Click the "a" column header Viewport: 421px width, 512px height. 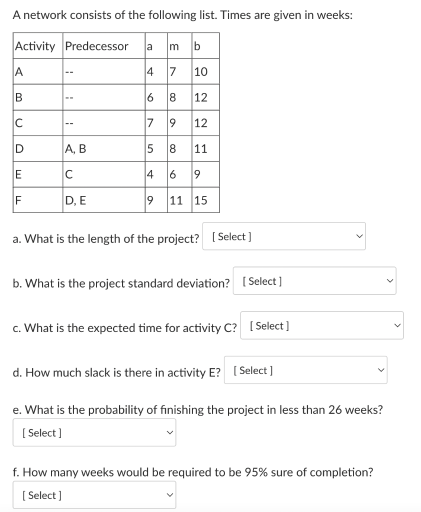[x=149, y=46]
